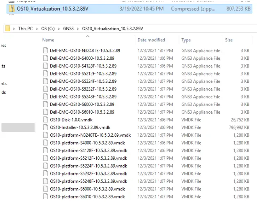Click the 26,752 KB size value
The image size is (257, 202).
pyautogui.click(x=240, y=120)
